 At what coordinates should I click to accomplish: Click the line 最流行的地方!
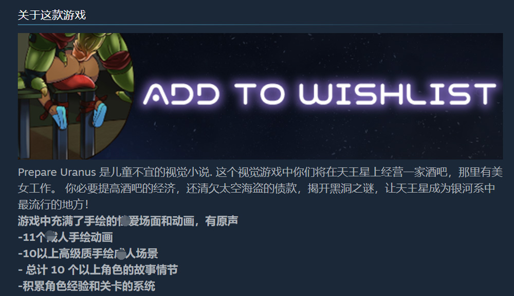(x=53, y=205)
